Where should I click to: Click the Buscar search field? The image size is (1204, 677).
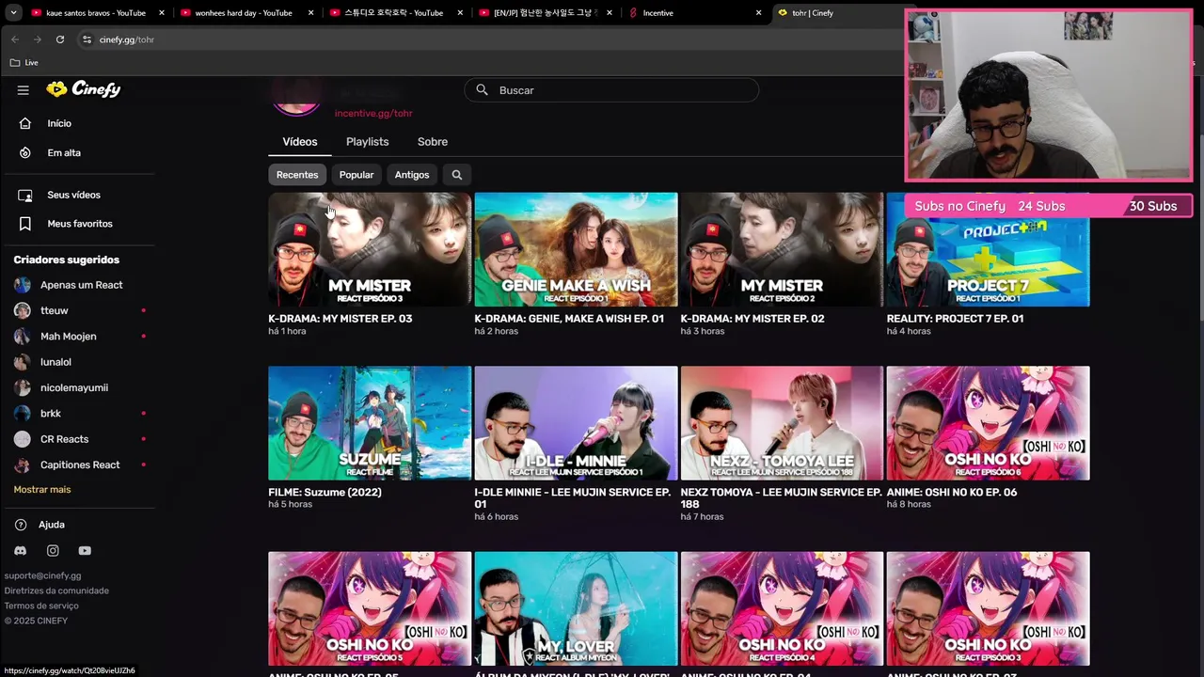611,90
